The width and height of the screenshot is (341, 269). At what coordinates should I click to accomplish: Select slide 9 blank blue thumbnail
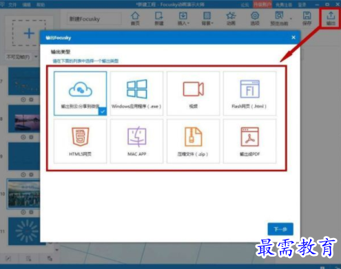point(24,156)
